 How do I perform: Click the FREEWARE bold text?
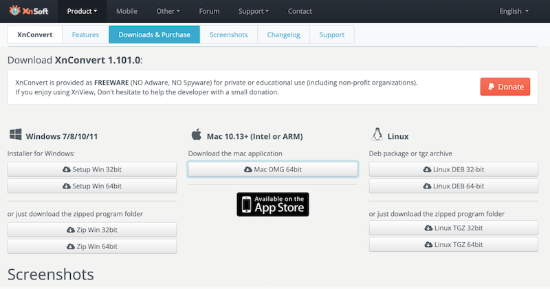111,83
